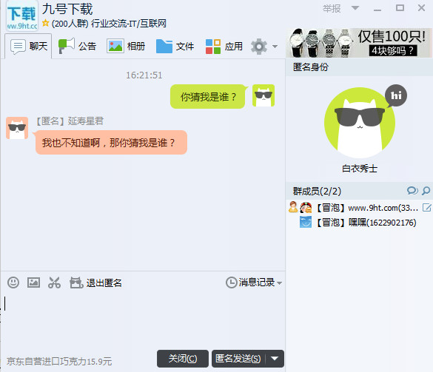Click the 16:21:51 timestamp
The height and width of the screenshot is (372, 433).
(144, 75)
